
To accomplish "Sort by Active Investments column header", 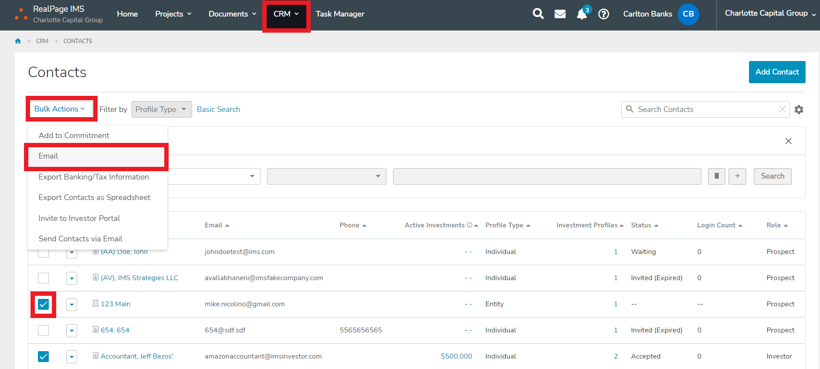I will tap(441, 225).
